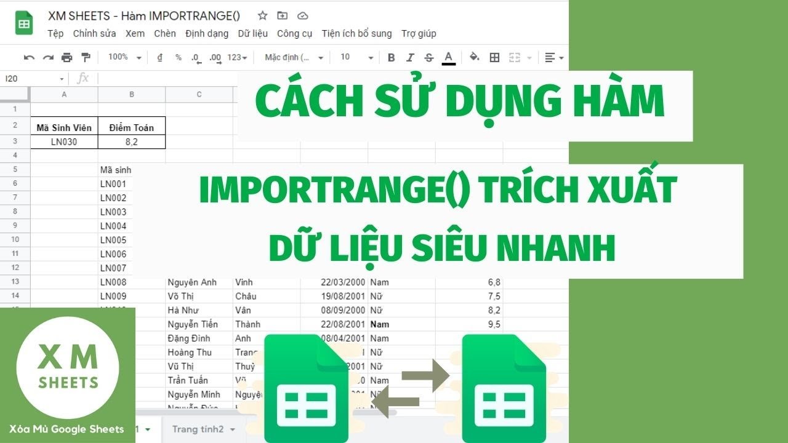Toggle italic formatting

410,57
